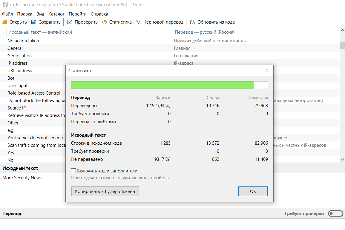Click 'Перевод с ошибками' row label
The width and height of the screenshot is (345, 230).
(93, 121)
